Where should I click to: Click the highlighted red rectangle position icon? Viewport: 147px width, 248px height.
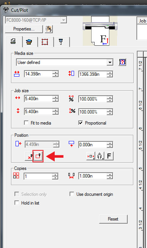click(x=38, y=156)
